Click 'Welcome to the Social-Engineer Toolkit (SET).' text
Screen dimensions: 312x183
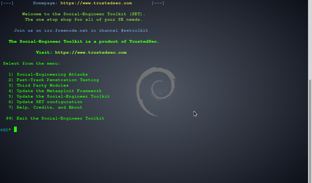[84, 14]
